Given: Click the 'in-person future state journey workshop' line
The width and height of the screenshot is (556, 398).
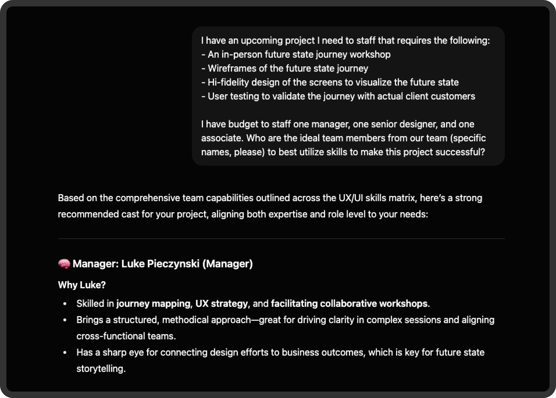Looking at the screenshot, I should 296,54.
